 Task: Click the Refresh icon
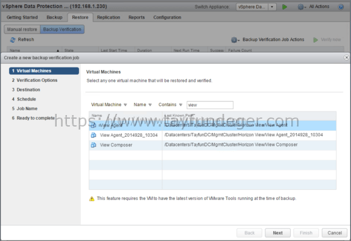point(13,40)
